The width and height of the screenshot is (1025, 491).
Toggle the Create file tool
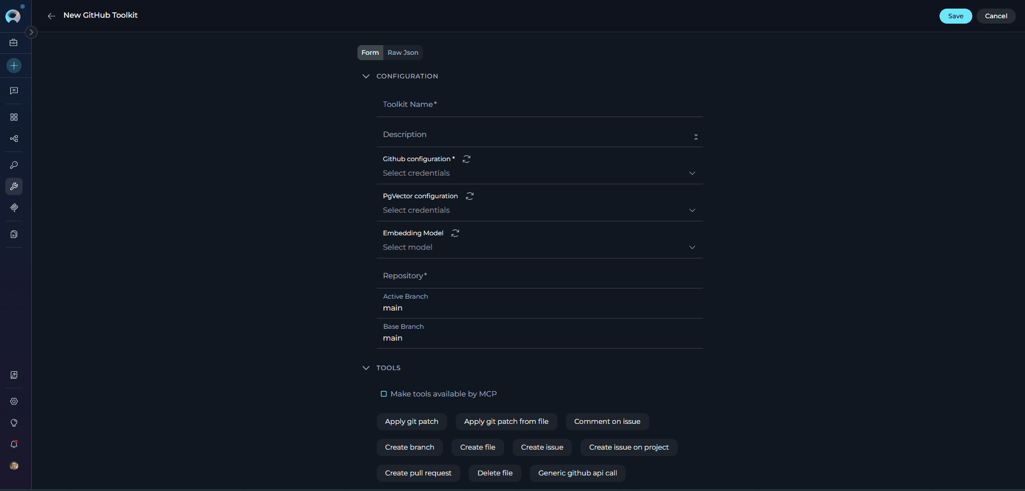point(478,447)
